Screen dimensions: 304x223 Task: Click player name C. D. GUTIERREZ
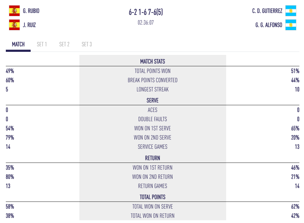point(267,11)
